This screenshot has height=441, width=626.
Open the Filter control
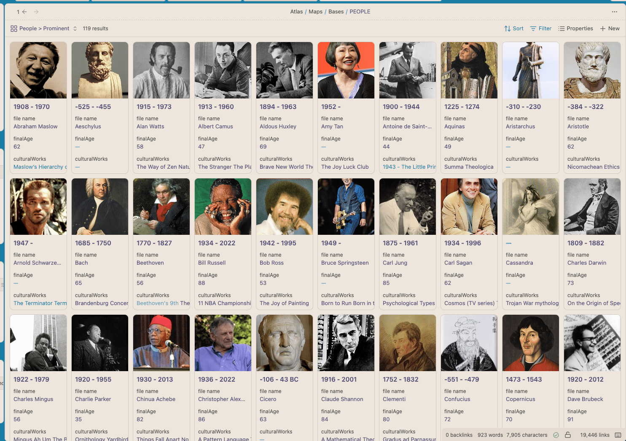point(541,29)
